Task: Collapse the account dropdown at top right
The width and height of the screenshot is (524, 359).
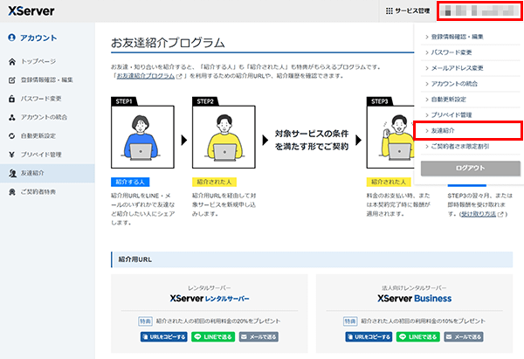Action: 479,11
